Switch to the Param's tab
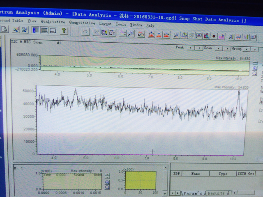 click(x=193, y=193)
